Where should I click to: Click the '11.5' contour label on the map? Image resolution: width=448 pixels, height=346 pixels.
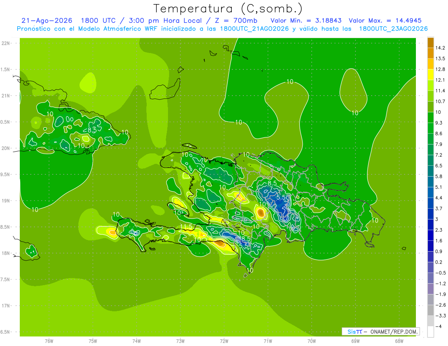186,227
